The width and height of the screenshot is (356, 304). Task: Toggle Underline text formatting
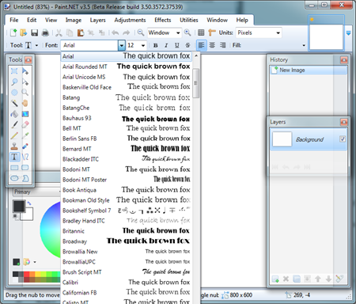pyautogui.click(x=177, y=45)
